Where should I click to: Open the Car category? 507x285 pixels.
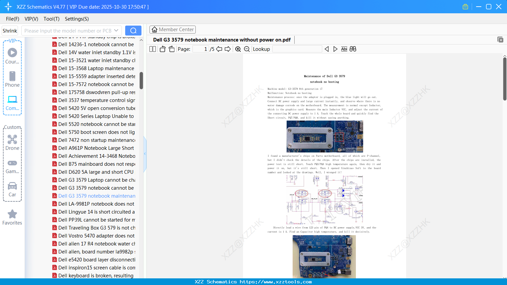[x=12, y=189]
